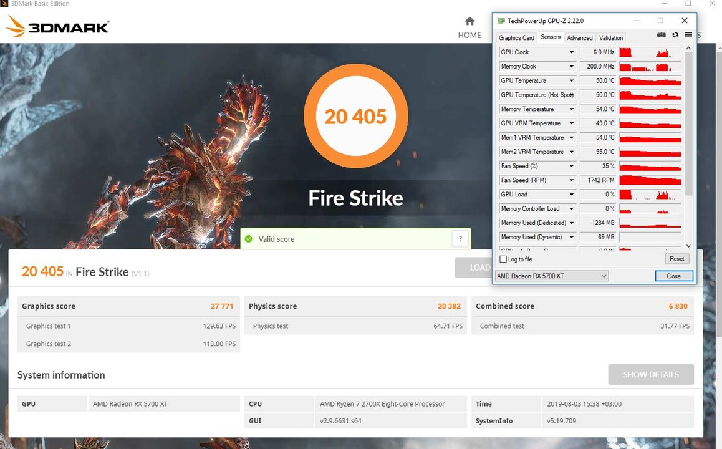Open the GPU Temperature sensor dropdown
The width and height of the screenshot is (722, 449).
[x=572, y=80]
